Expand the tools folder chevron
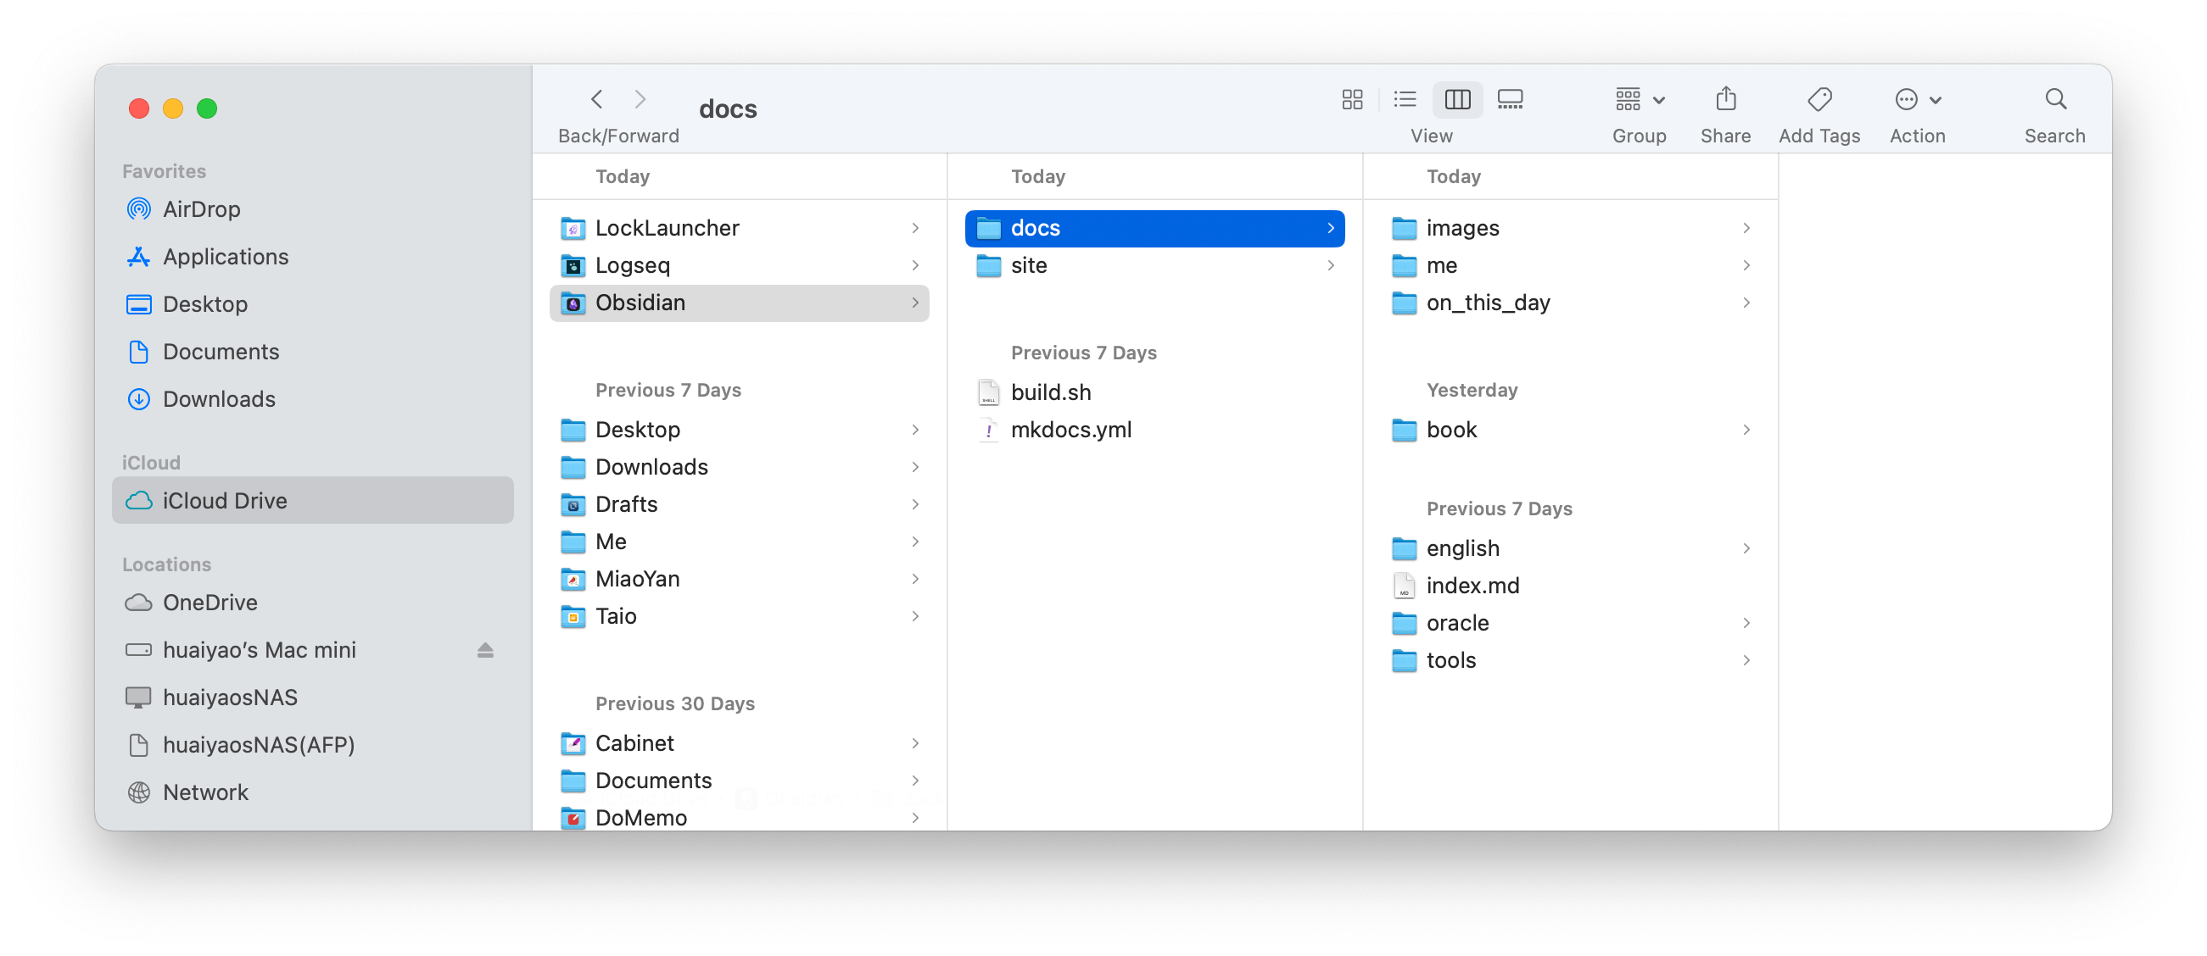Image resolution: width=2207 pixels, height=956 pixels. (1746, 661)
